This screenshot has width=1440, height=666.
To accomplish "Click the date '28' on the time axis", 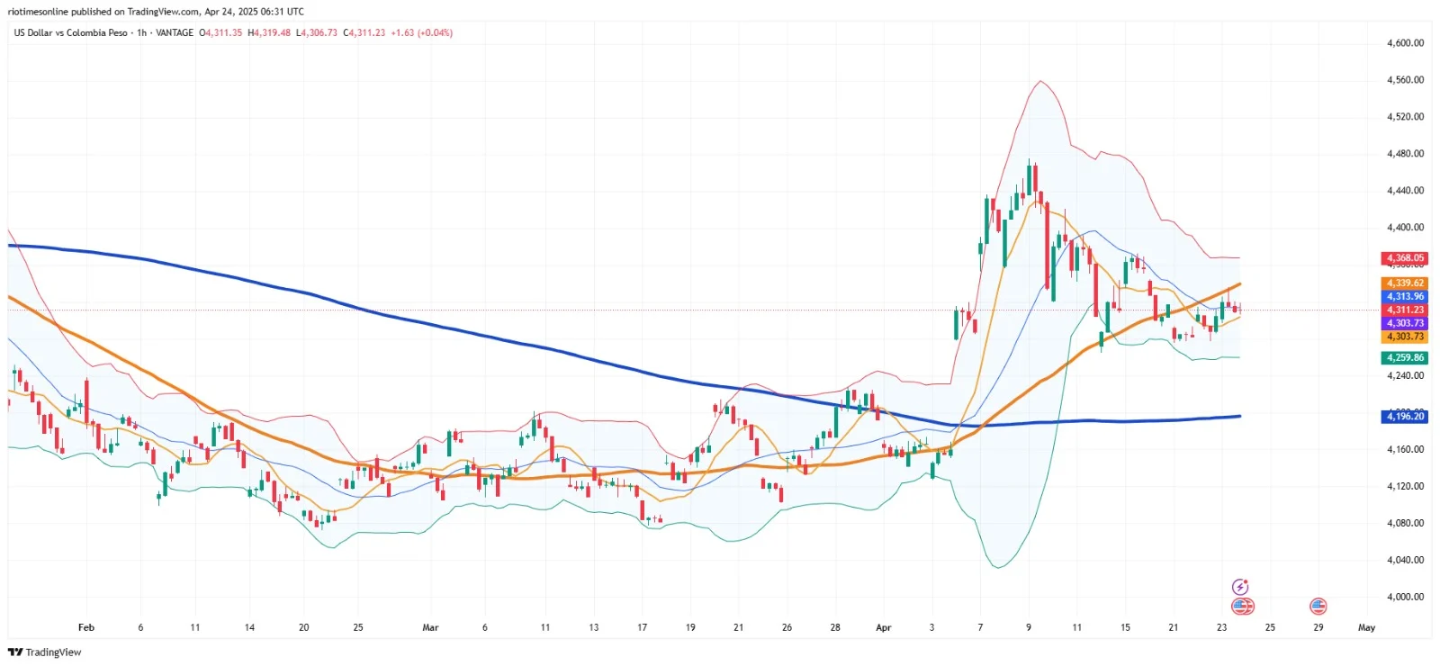I will [x=835, y=627].
